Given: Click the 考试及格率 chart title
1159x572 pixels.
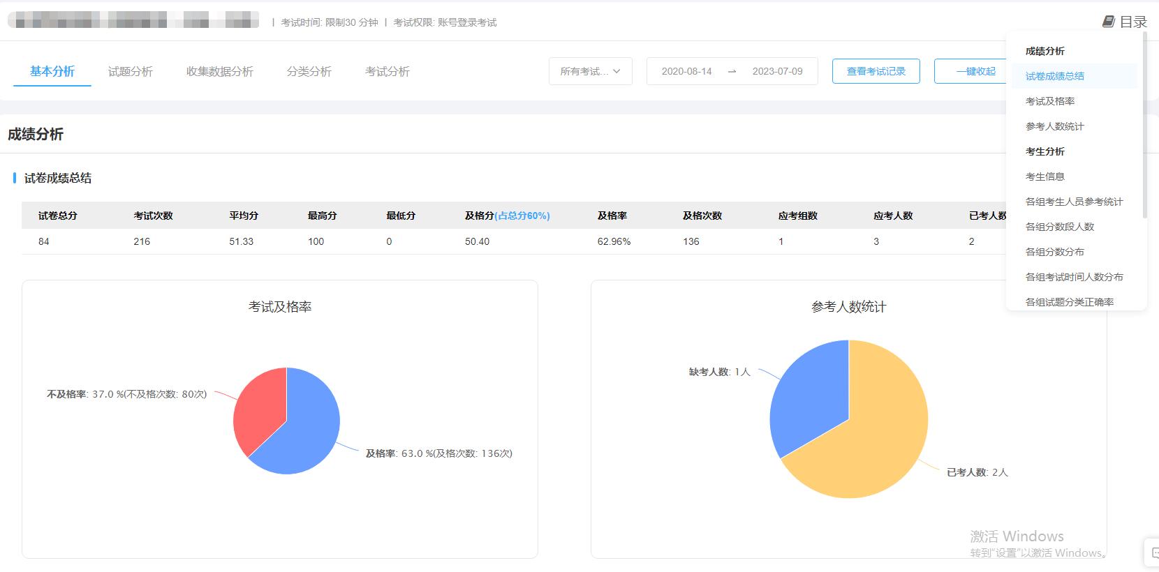Looking at the screenshot, I should tap(280, 306).
